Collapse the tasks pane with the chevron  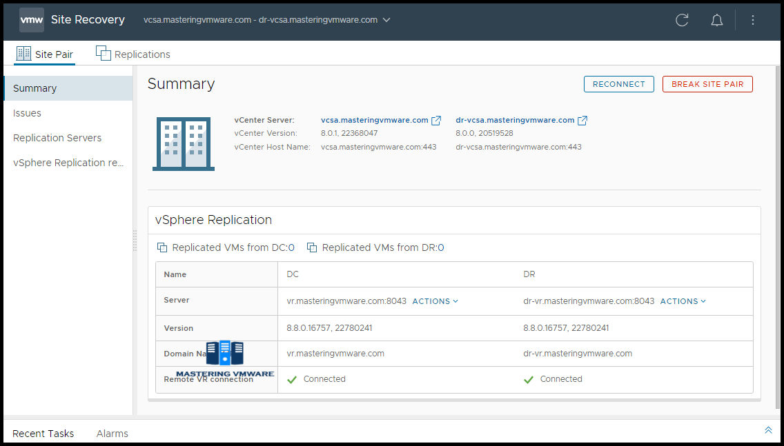tap(768, 429)
